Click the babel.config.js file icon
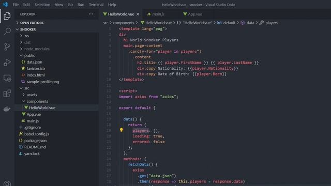The image size is (331, 186). [x=21, y=134]
